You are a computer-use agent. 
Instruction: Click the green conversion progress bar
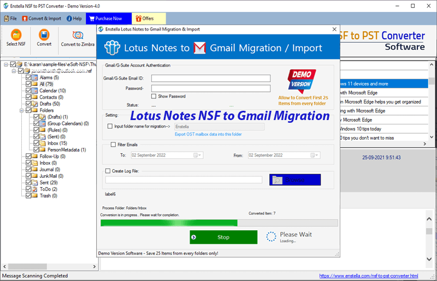coord(219,223)
